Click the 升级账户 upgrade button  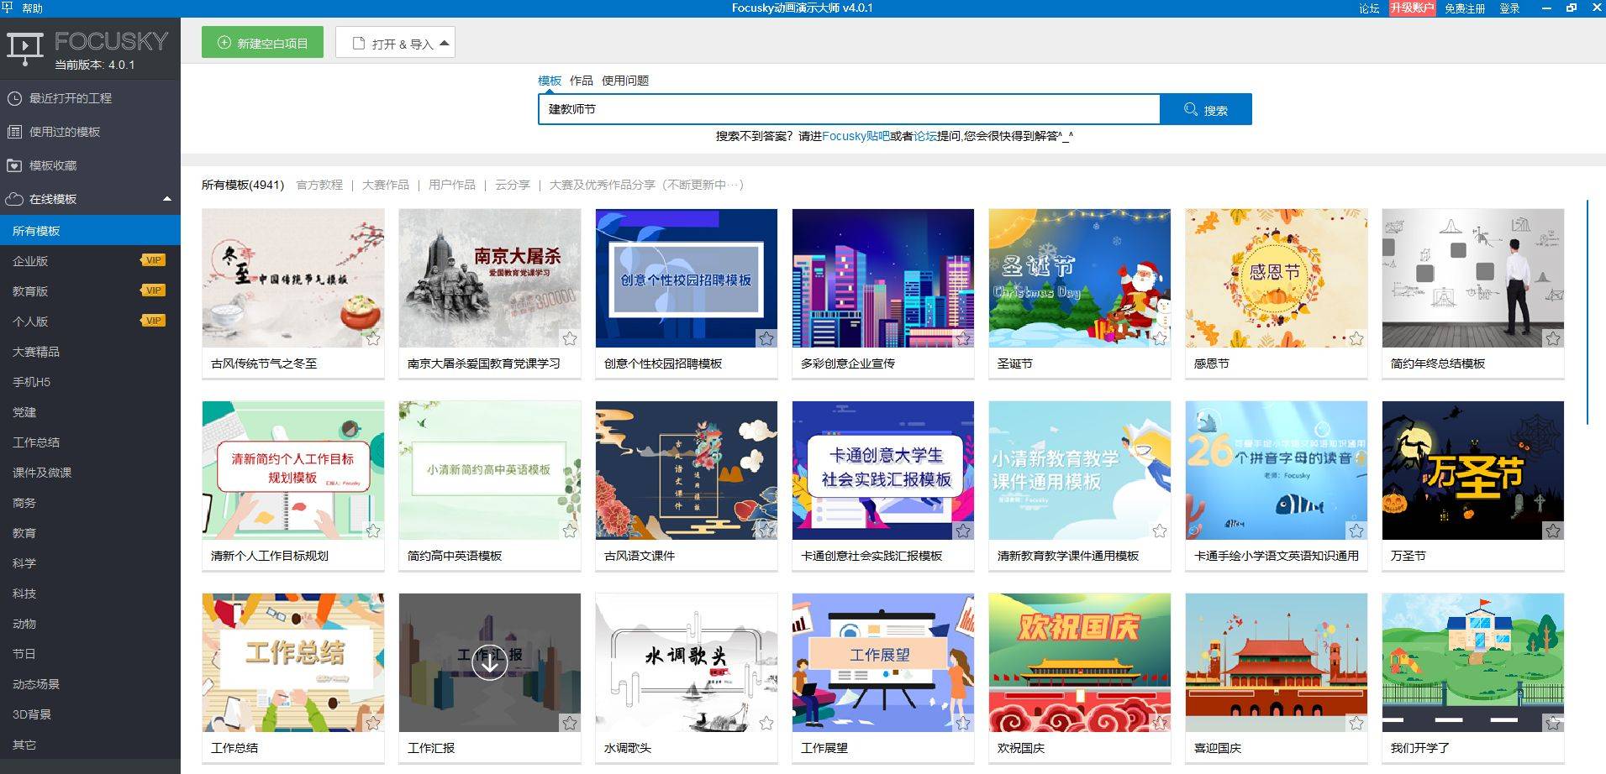[1411, 8]
